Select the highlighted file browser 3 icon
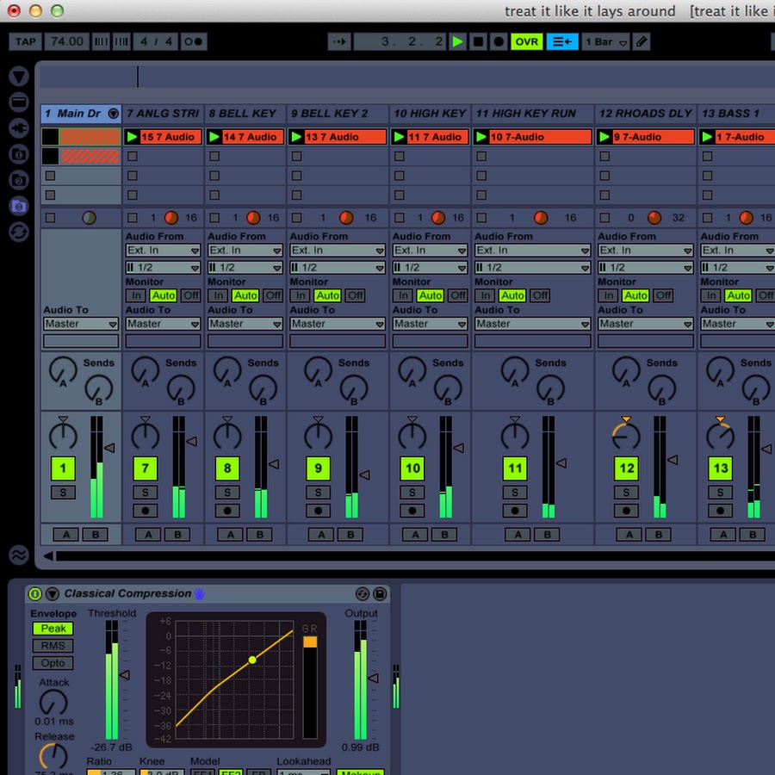 click(19, 206)
